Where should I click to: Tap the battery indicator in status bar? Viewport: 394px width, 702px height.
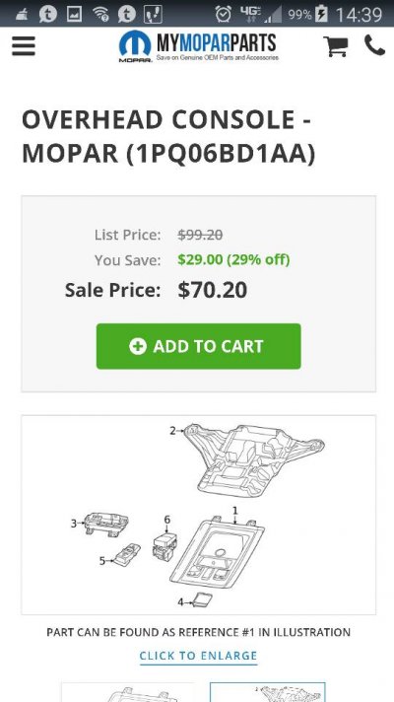(x=321, y=14)
